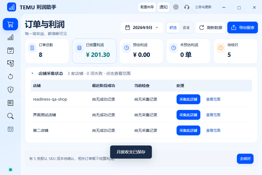Click 采集此店铺 for 界面测试店铺

click(x=188, y=115)
